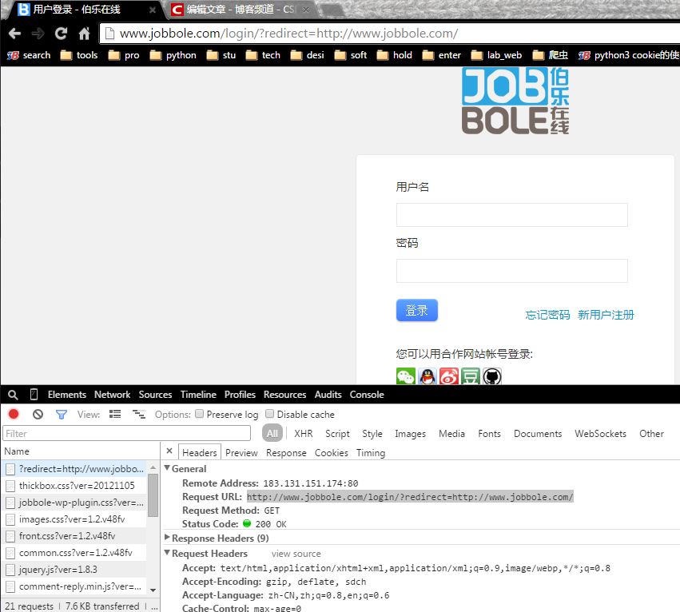Clear the network log

38,414
